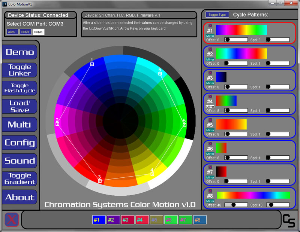This screenshot has width=300, height=232.
Task: Toggle Mirror for pattern #6
Action: [210, 154]
